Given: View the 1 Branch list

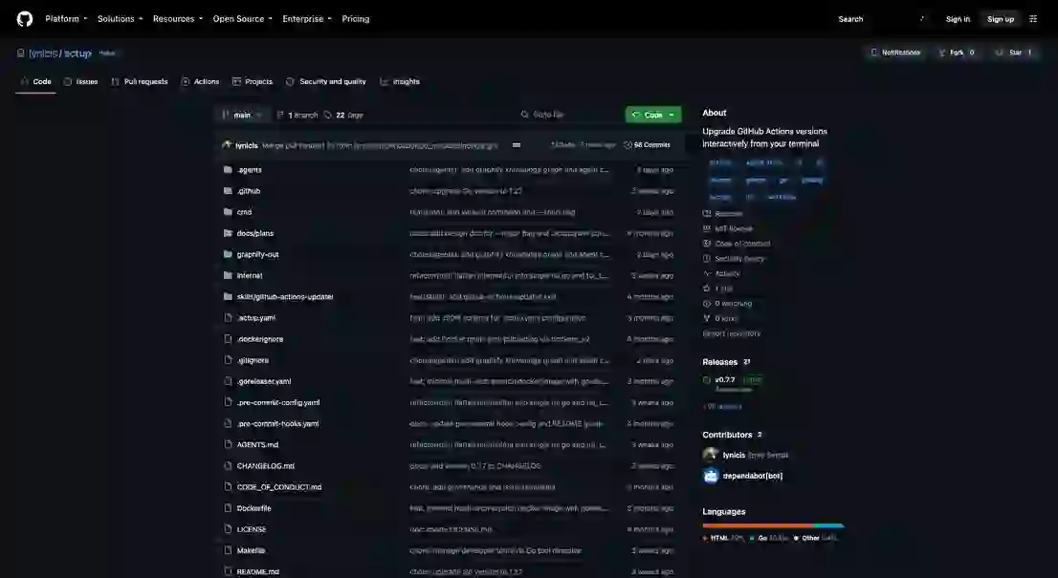Looking at the screenshot, I should click(x=297, y=116).
